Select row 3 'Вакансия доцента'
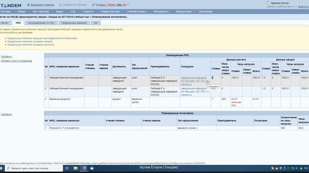This screenshot has height=173, width=309. point(60,99)
